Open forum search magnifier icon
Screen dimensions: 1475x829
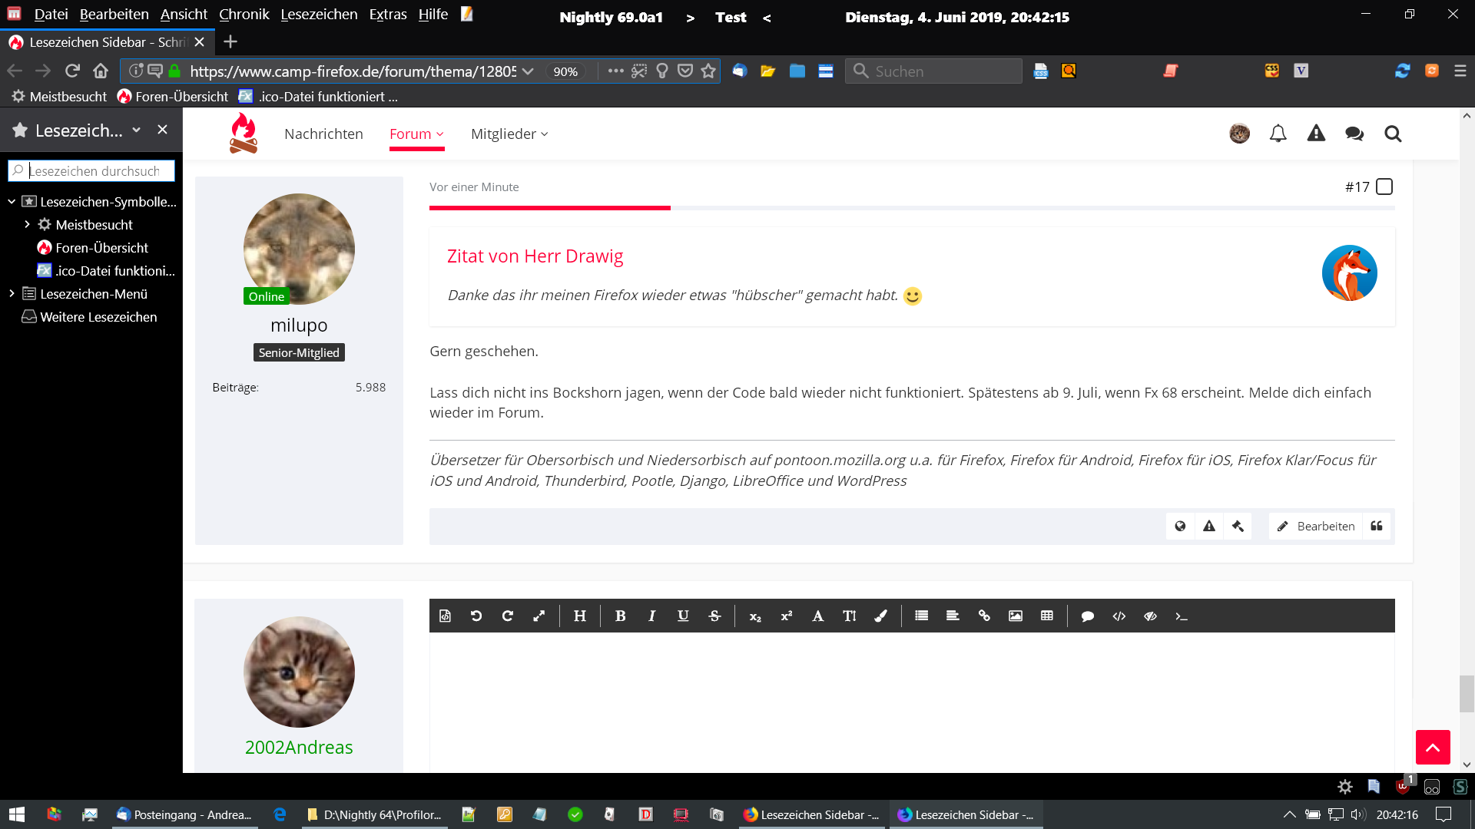click(1393, 134)
